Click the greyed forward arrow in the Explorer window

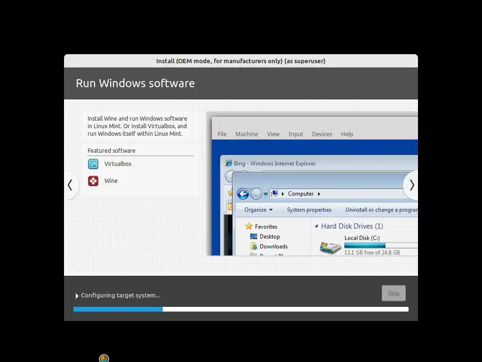(256, 194)
